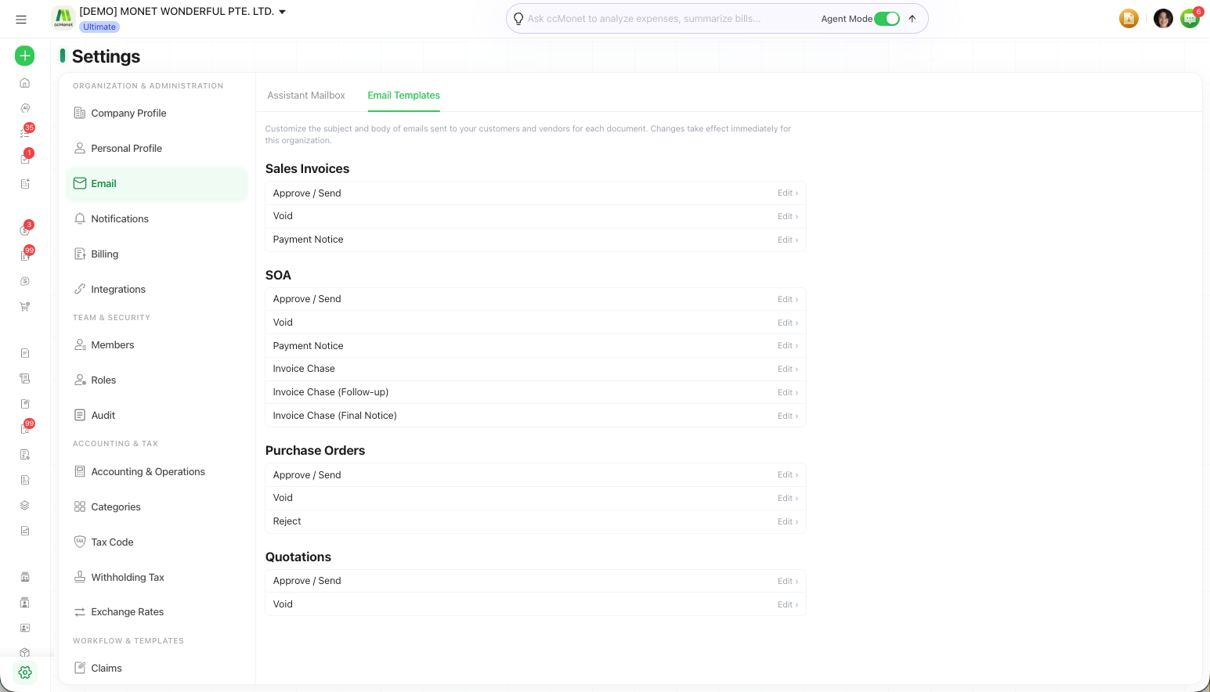Select the Email Templates tab
Screen dimensions: 1210x692
[403, 96]
